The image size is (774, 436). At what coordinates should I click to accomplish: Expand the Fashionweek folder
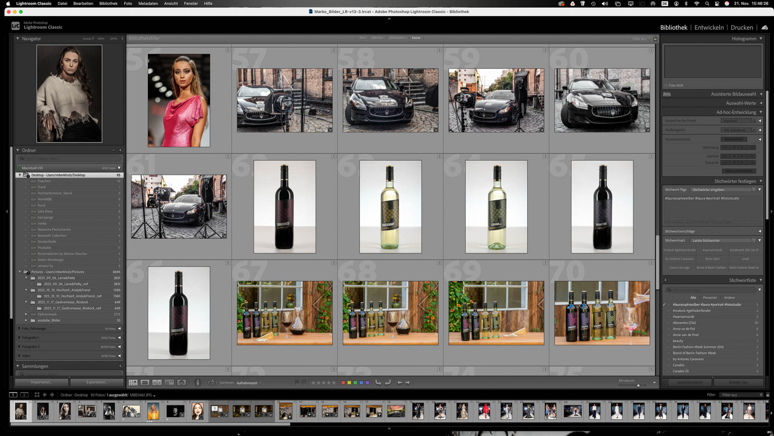26,314
